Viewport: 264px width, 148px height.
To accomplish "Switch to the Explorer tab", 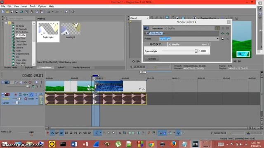I will 28,67.
